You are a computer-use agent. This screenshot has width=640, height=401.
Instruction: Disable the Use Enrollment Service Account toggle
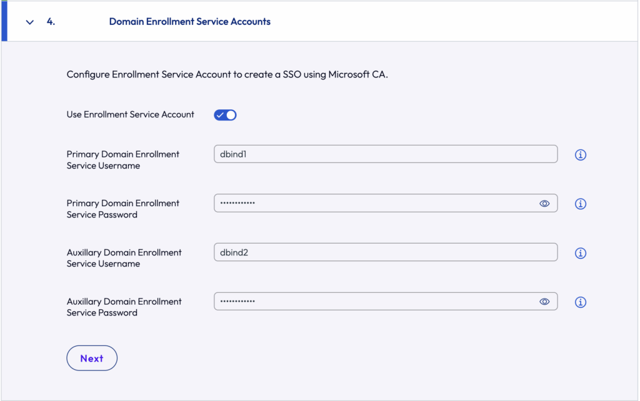point(225,115)
